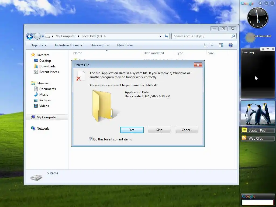The image size is (276, 207).
Task: Click the Not Connected weather gadget
Action: click(x=258, y=37)
